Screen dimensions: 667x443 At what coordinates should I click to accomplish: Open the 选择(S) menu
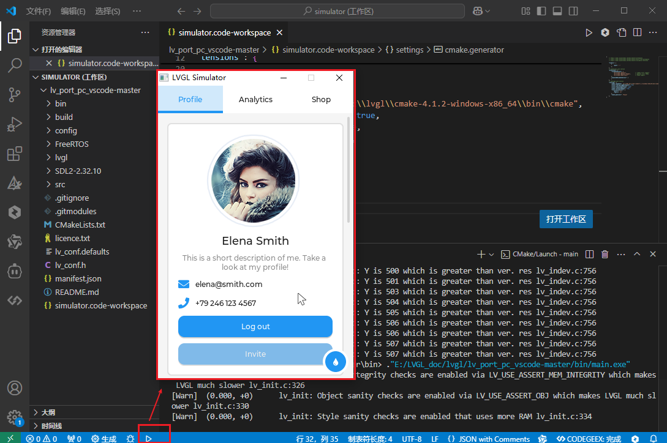pyautogui.click(x=108, y=12)
